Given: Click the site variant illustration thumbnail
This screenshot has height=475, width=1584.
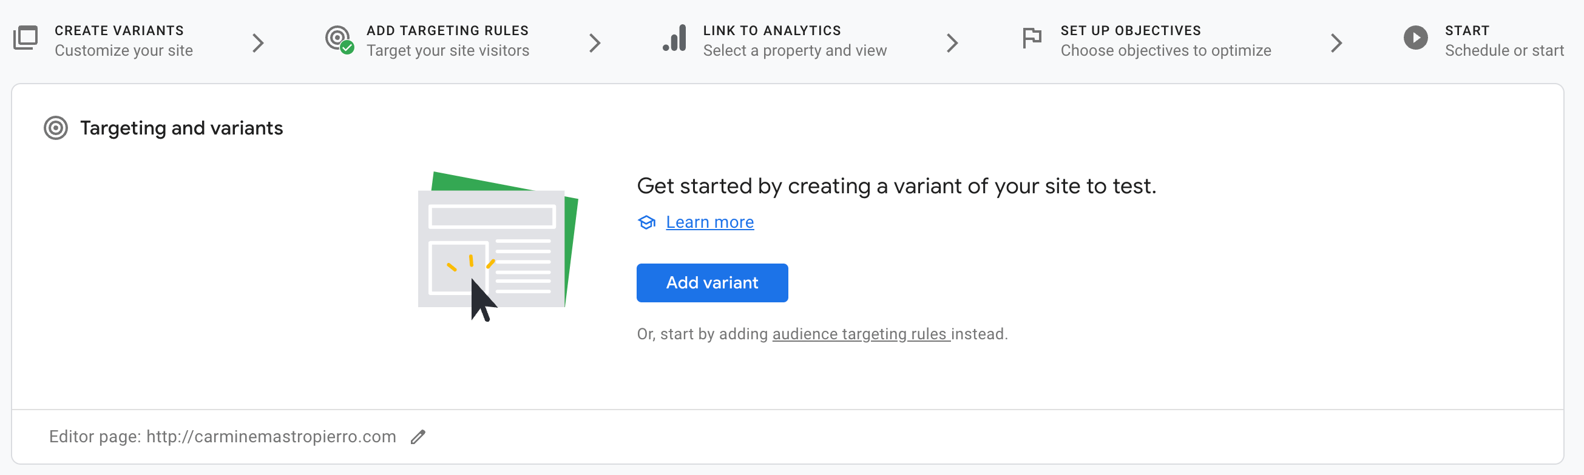Looking at the screenshot, I should point(498,247).
